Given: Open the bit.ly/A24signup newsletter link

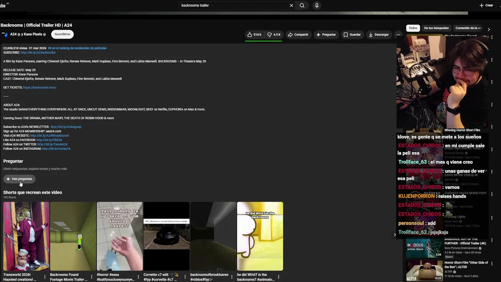Looking at the screenshot, I should point(66,127).
